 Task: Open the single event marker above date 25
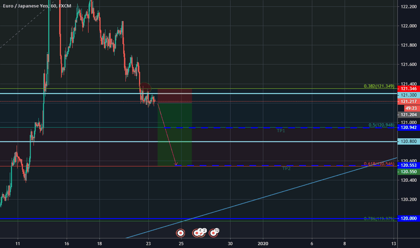click(180, 233)
